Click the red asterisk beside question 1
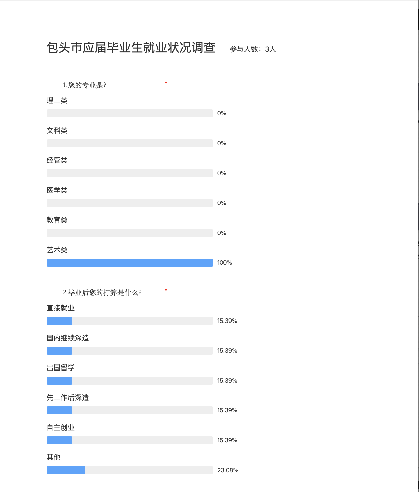The image size is (419, 492). click(x=166, y=83)
